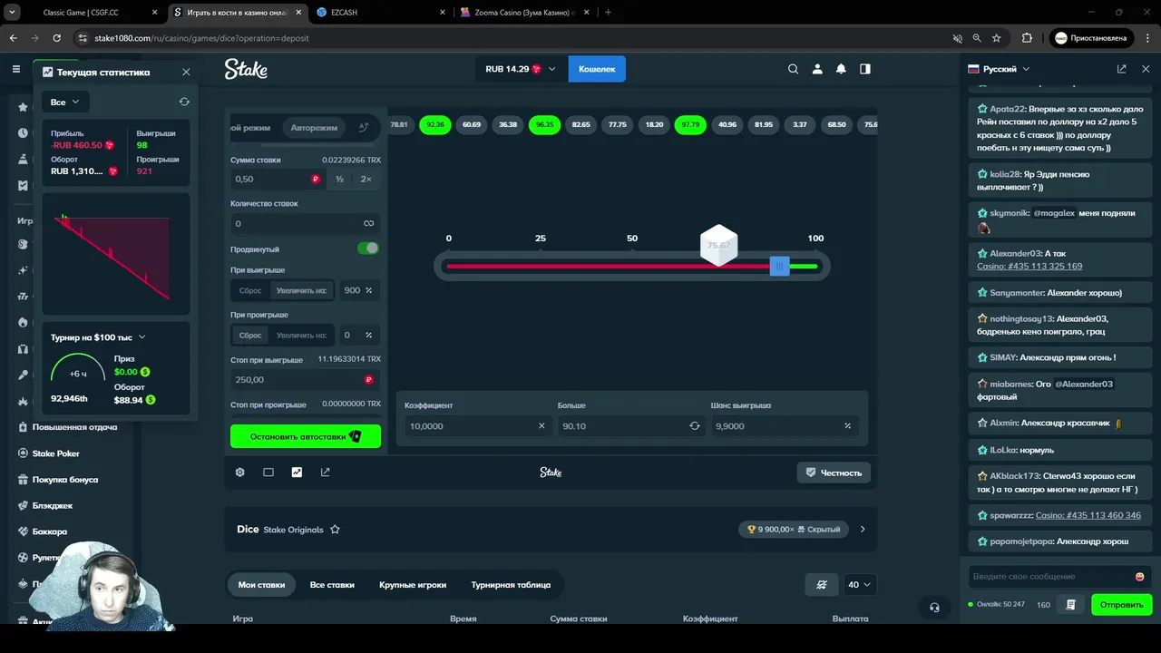Open emoji picker in chat input

[x=1139, y=577]
